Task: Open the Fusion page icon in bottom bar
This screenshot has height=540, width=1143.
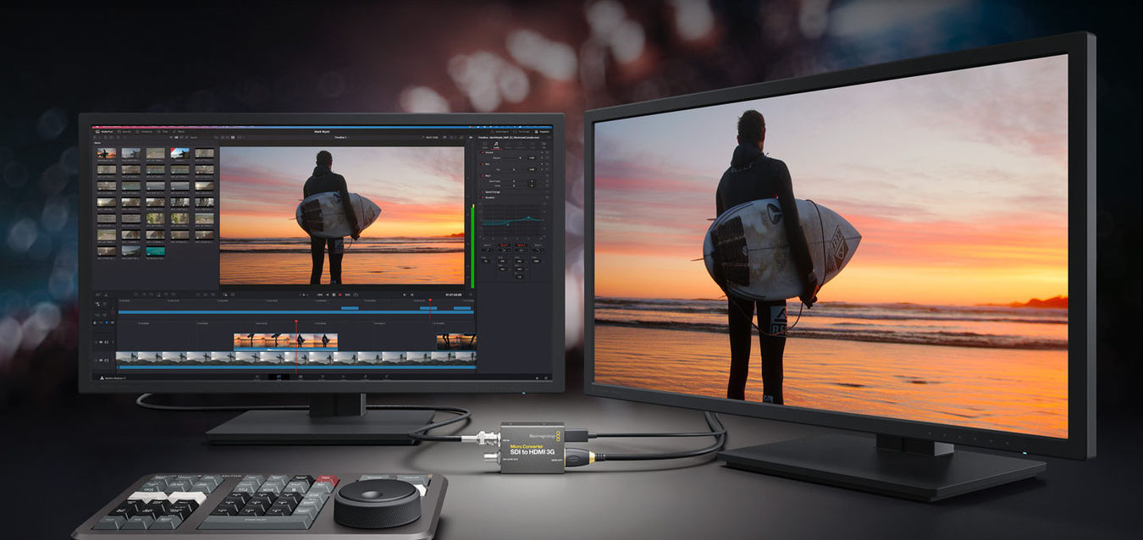Action: coord(323,377)
